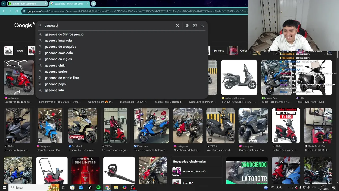The height and width of the screenshot is (191, 339).
Task: Submit search with magnifier button
Action: pyautogui.click(x=202, y=25)
